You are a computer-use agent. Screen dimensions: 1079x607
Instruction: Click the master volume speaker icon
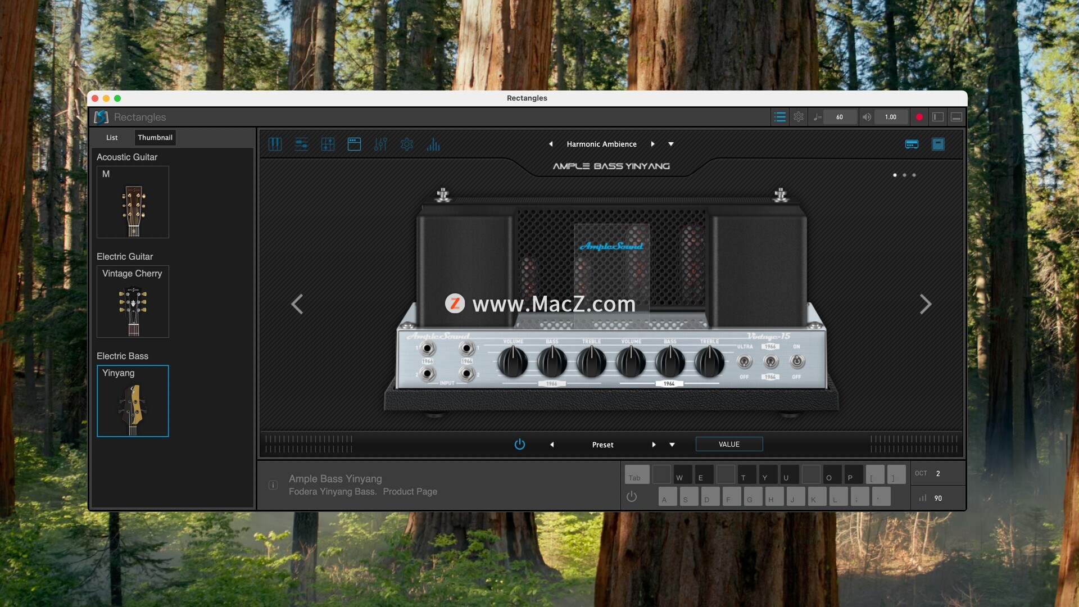[867, 117]
